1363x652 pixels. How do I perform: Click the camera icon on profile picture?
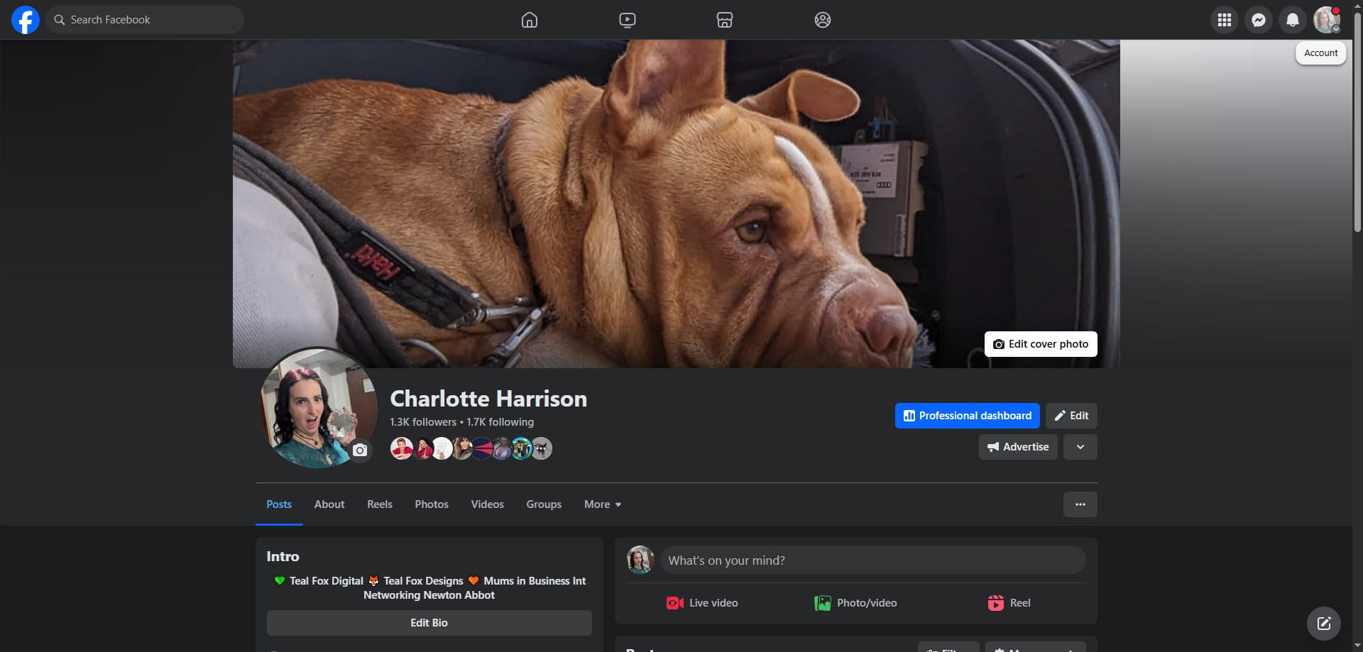tap(360, 451)
